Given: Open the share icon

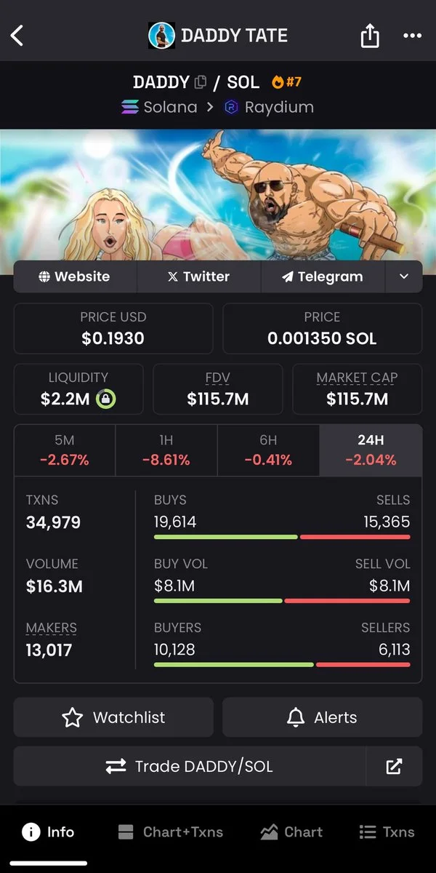Looking at the screenshot, I should coord(370,35).
